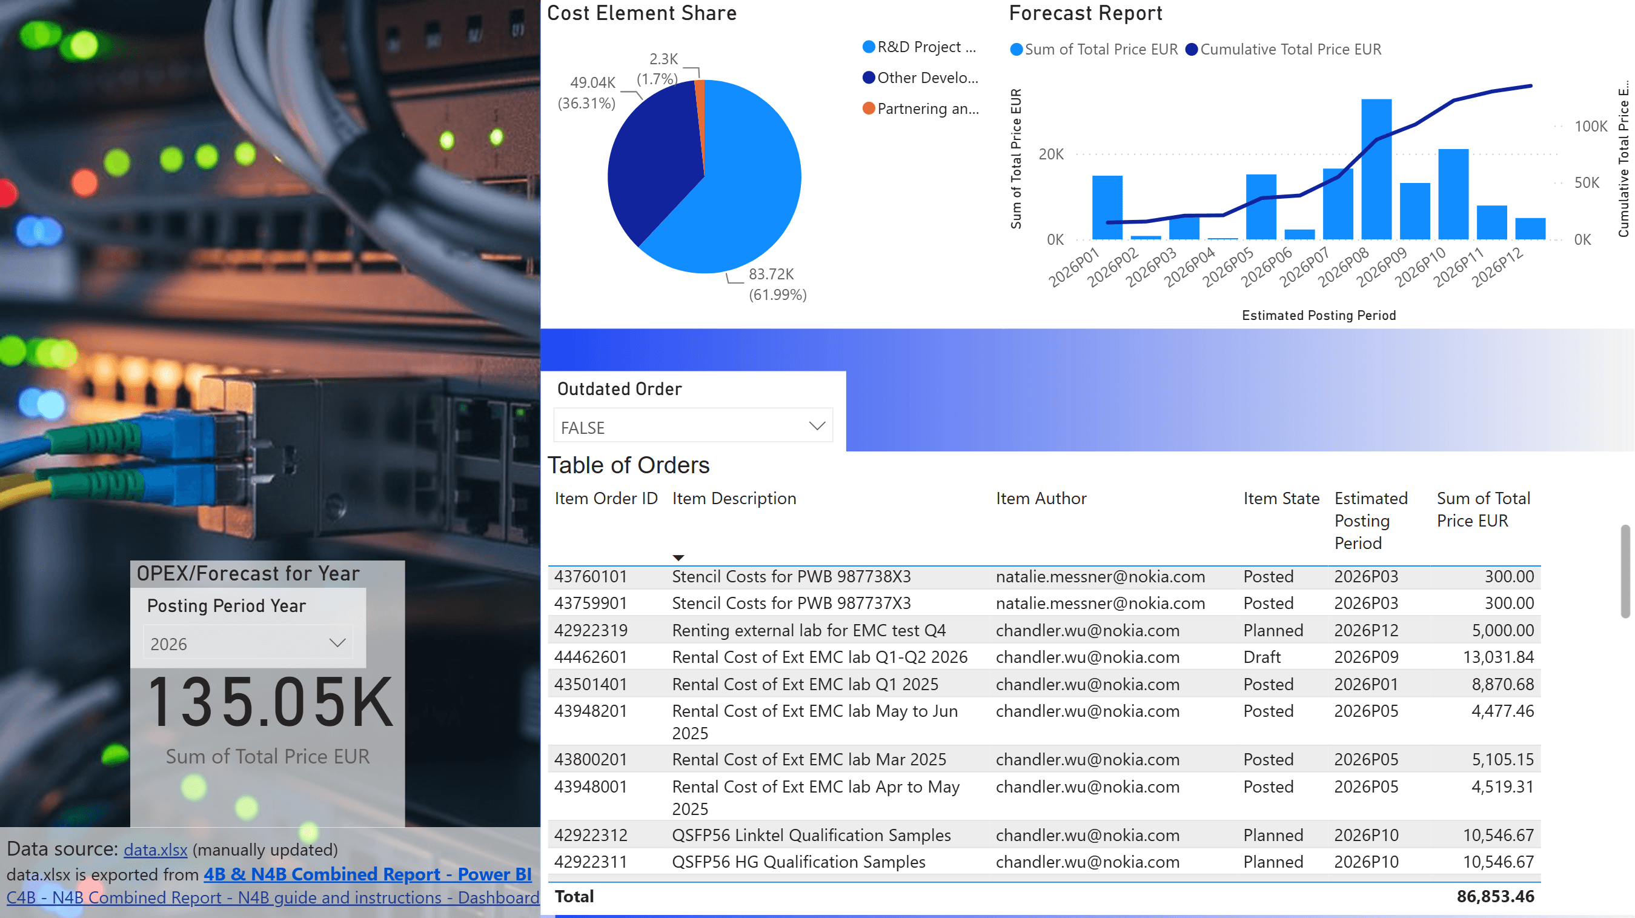Click the Other Develo... legend color dot
The image size is (1635, 918).
click(x=869, y=78)
